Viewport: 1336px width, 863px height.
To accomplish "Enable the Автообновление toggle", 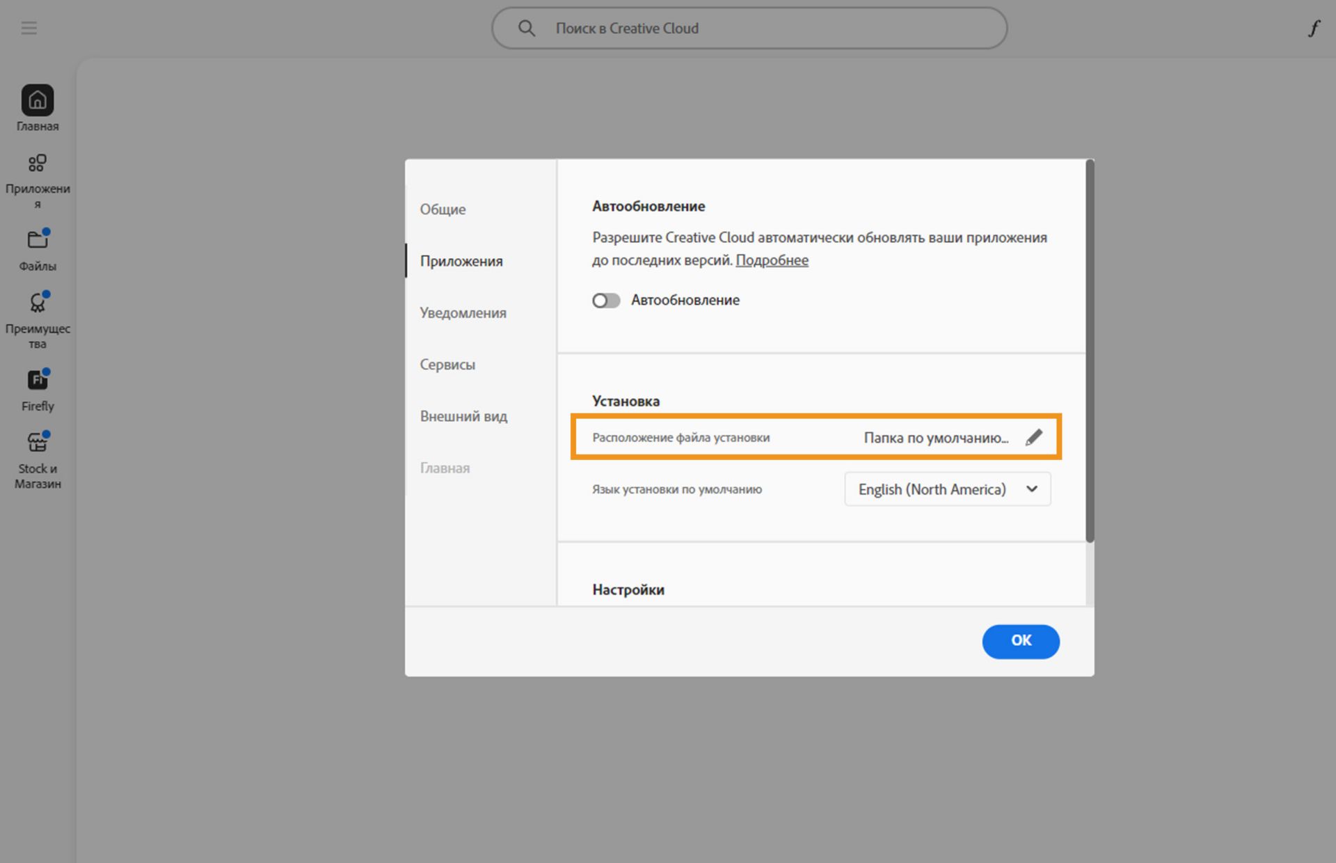I will (605, 301).
